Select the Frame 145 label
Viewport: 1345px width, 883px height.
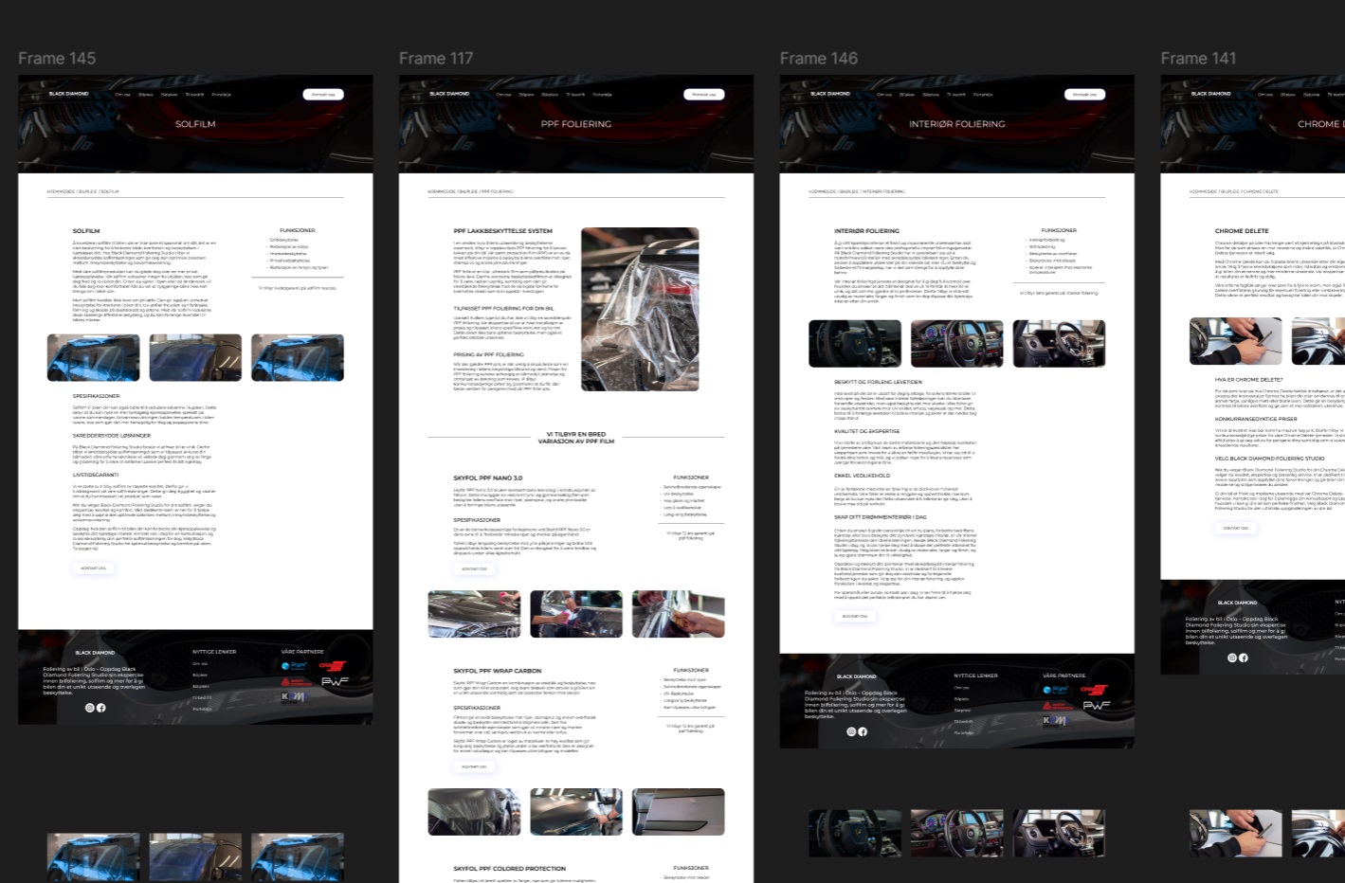57,59
